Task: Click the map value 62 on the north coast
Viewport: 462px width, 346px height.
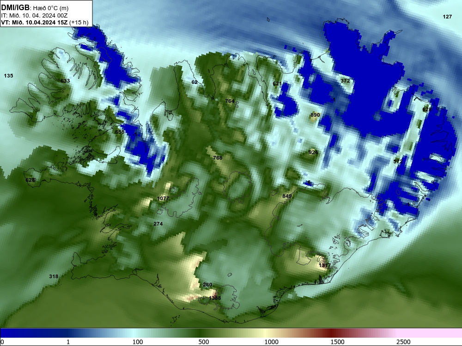Action: (195, 82)
